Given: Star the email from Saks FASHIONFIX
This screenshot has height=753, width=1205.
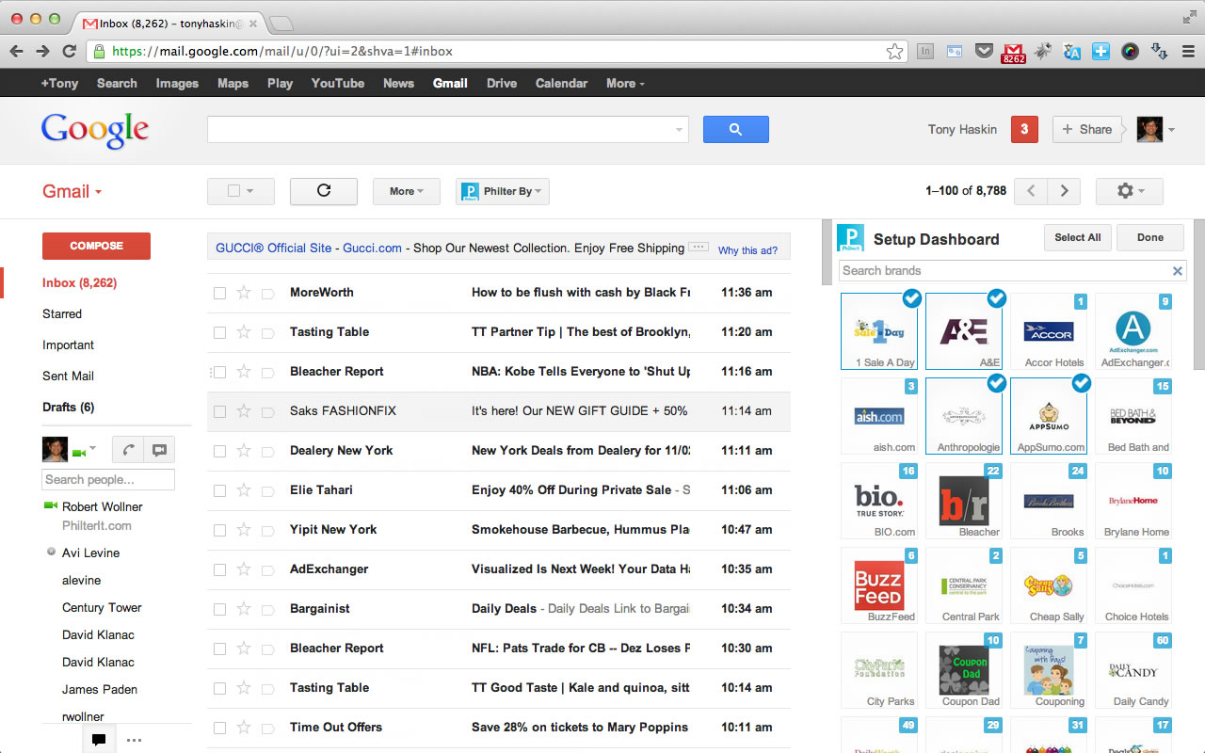Looking at the screenshot, I should (x=244, y=411).
